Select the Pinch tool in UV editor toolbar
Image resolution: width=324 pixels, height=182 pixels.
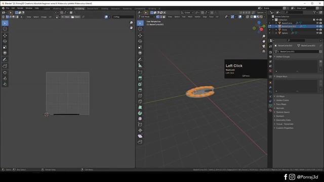5,84
